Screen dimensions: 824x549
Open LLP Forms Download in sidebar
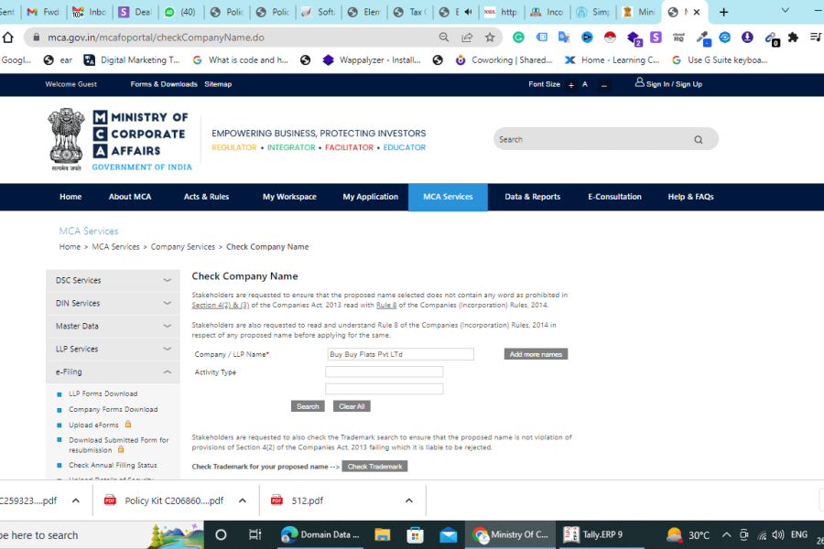103,393
